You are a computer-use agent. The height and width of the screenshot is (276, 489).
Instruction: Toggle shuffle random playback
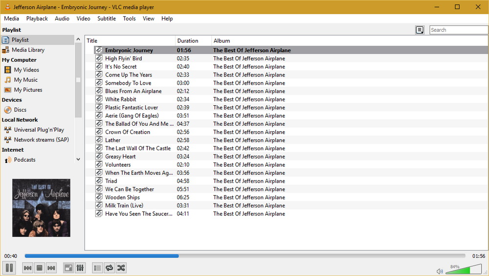click(x=121, y=268)
